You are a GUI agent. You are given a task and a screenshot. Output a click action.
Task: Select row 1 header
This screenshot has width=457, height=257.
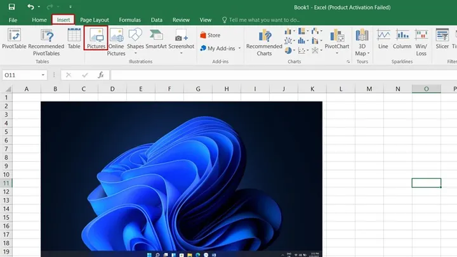tap(6, 97)
